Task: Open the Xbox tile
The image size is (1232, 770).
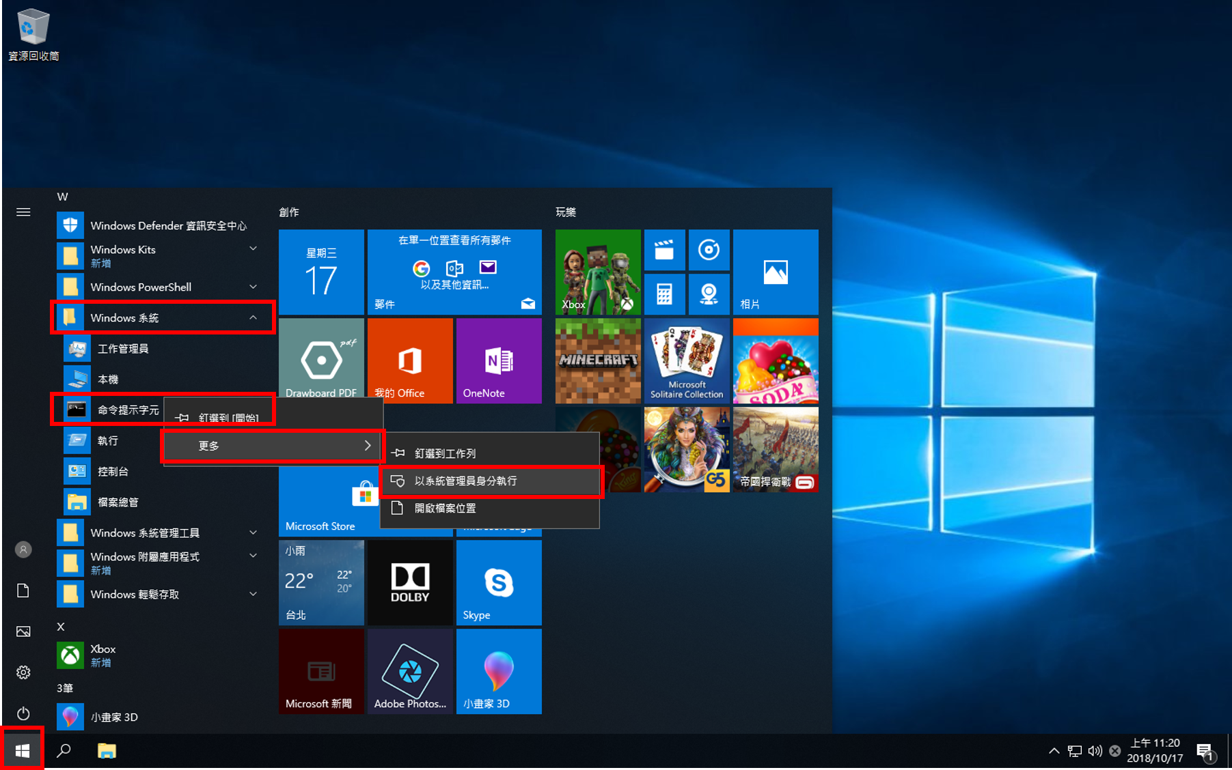Action: pyautogui.click(x=598, y=272)
